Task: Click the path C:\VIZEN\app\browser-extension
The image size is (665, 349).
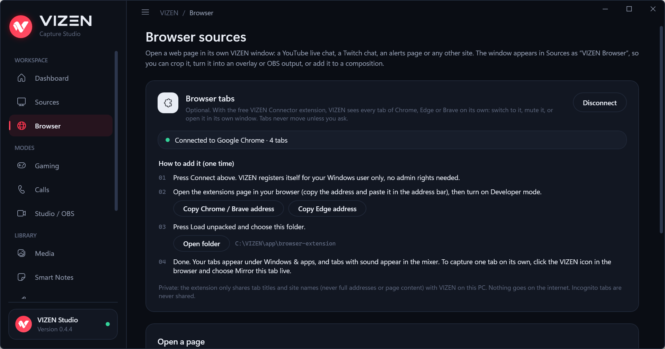Action: pos(285,243)
